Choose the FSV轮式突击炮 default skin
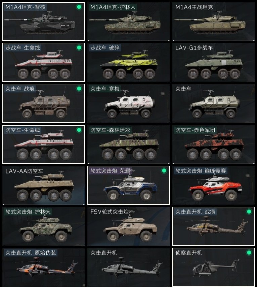Screen dimensions: 257x287 [129, 226]
